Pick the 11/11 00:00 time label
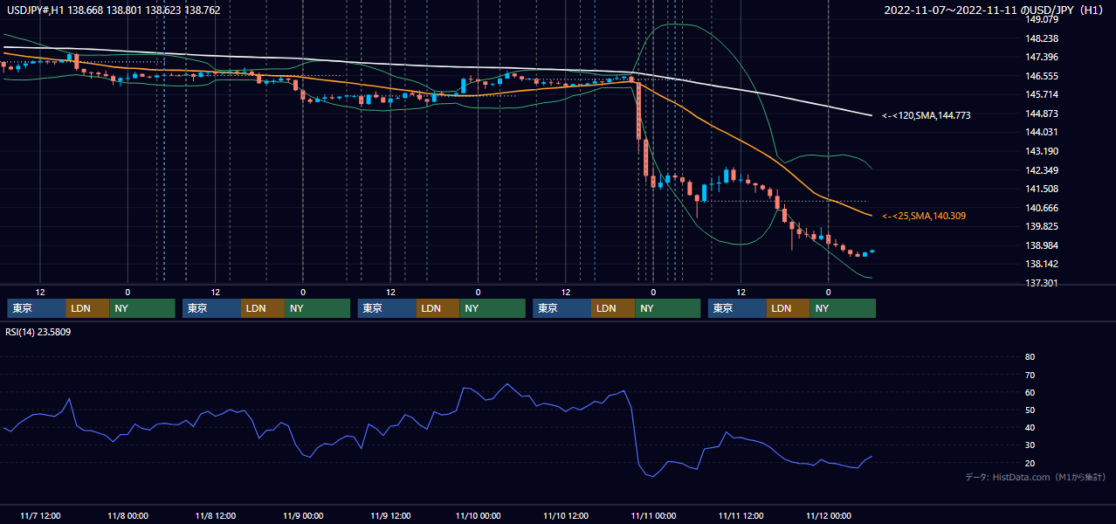The image size is (1116, 524). tap(653, 515)
